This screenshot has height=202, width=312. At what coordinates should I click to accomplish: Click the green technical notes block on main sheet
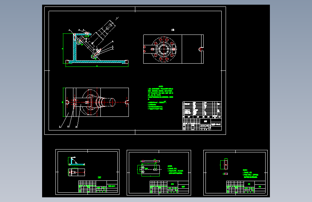coord(160,97)
